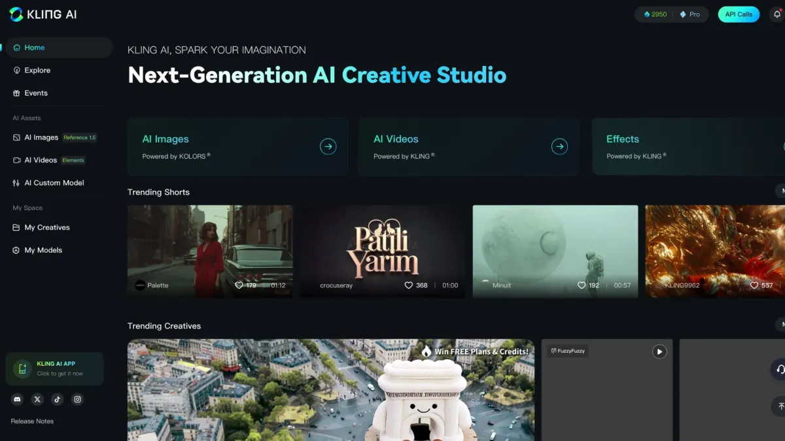Click the AI Custom Model sliders icon
The width and height of the screenshot is (785, 441).
(16, 183)
